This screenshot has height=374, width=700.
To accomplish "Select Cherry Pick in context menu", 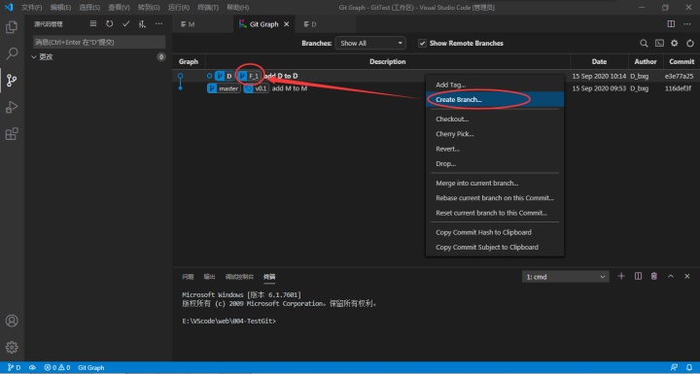I will point(495,134).
